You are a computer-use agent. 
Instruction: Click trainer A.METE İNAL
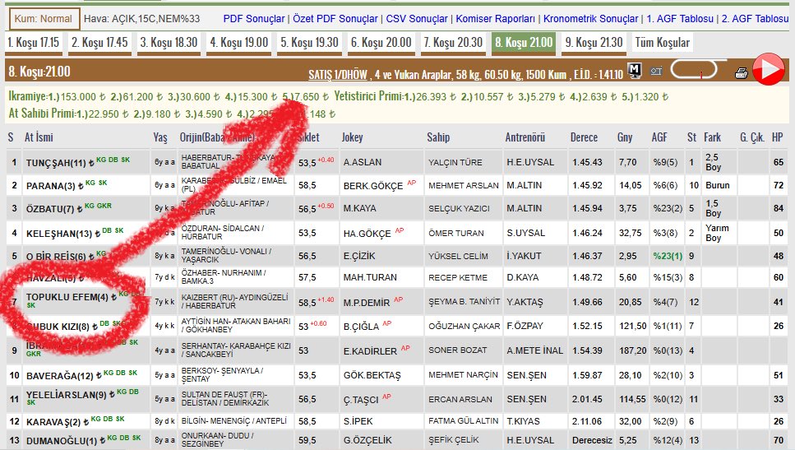pos(535,350)
